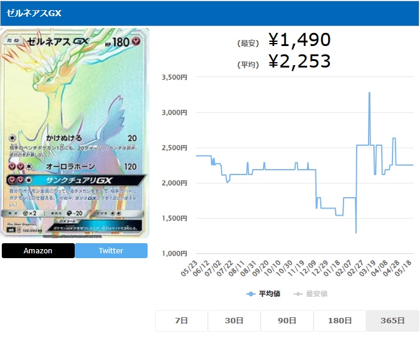Open the Amazon button
Viewport: 420px width, 337px height.
click(x=38, y=251)
